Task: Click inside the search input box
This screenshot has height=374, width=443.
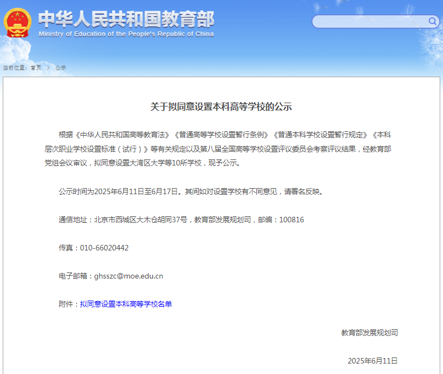Action: (x=370, y=22)
